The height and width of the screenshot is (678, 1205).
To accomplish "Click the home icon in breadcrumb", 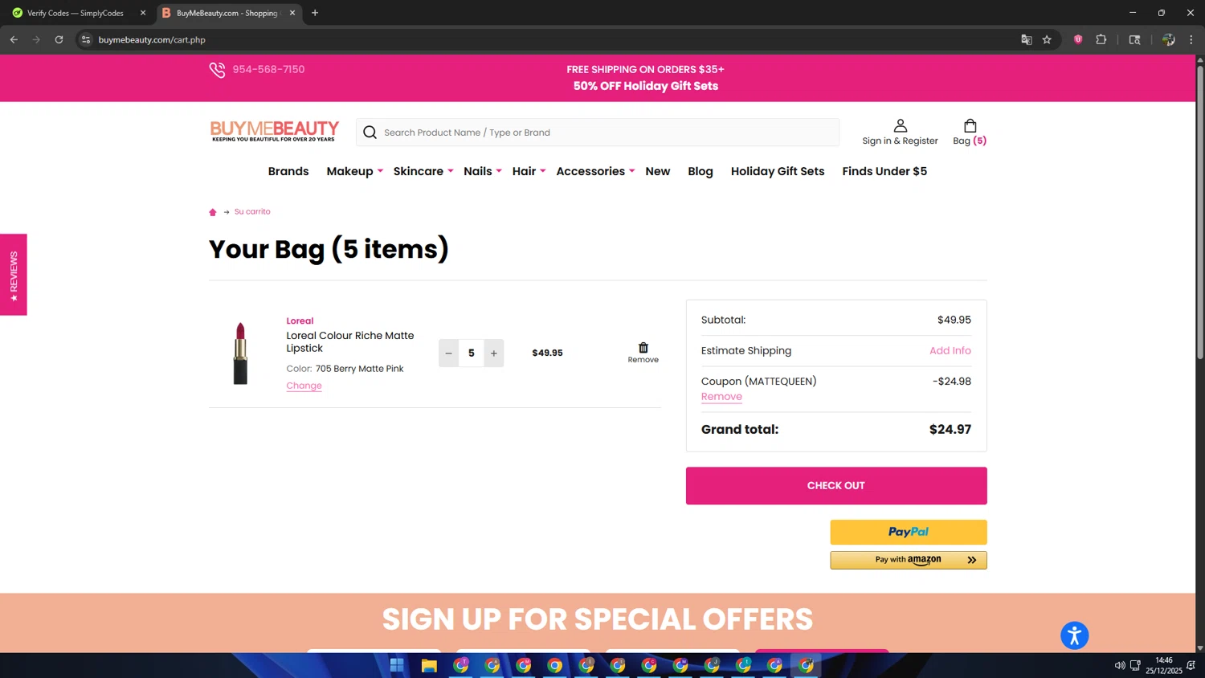I will pos(213,212).
